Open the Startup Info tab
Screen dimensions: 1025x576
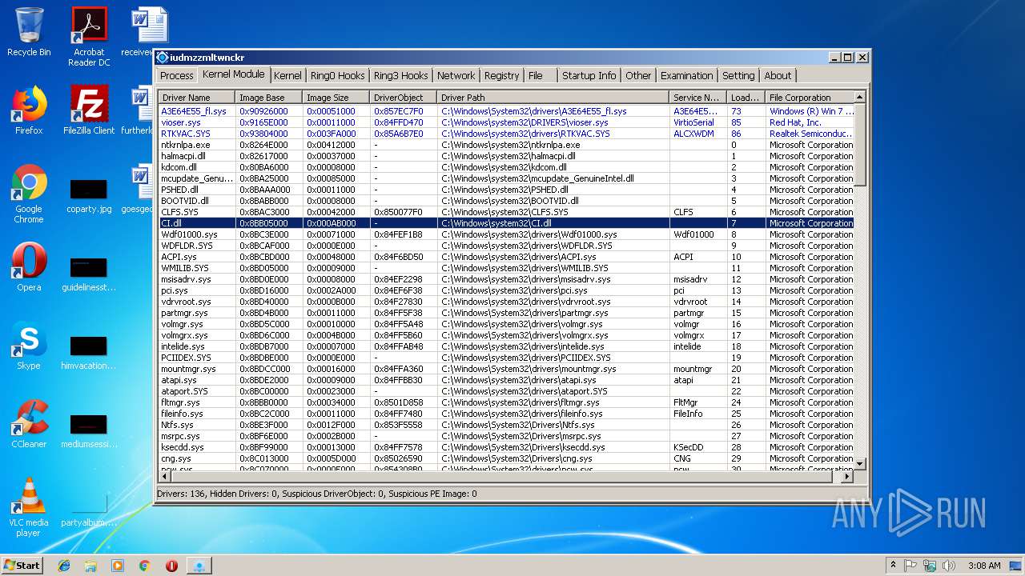click(x=589, y=75)
